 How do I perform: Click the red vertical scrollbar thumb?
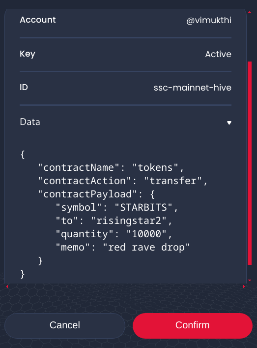250,163
